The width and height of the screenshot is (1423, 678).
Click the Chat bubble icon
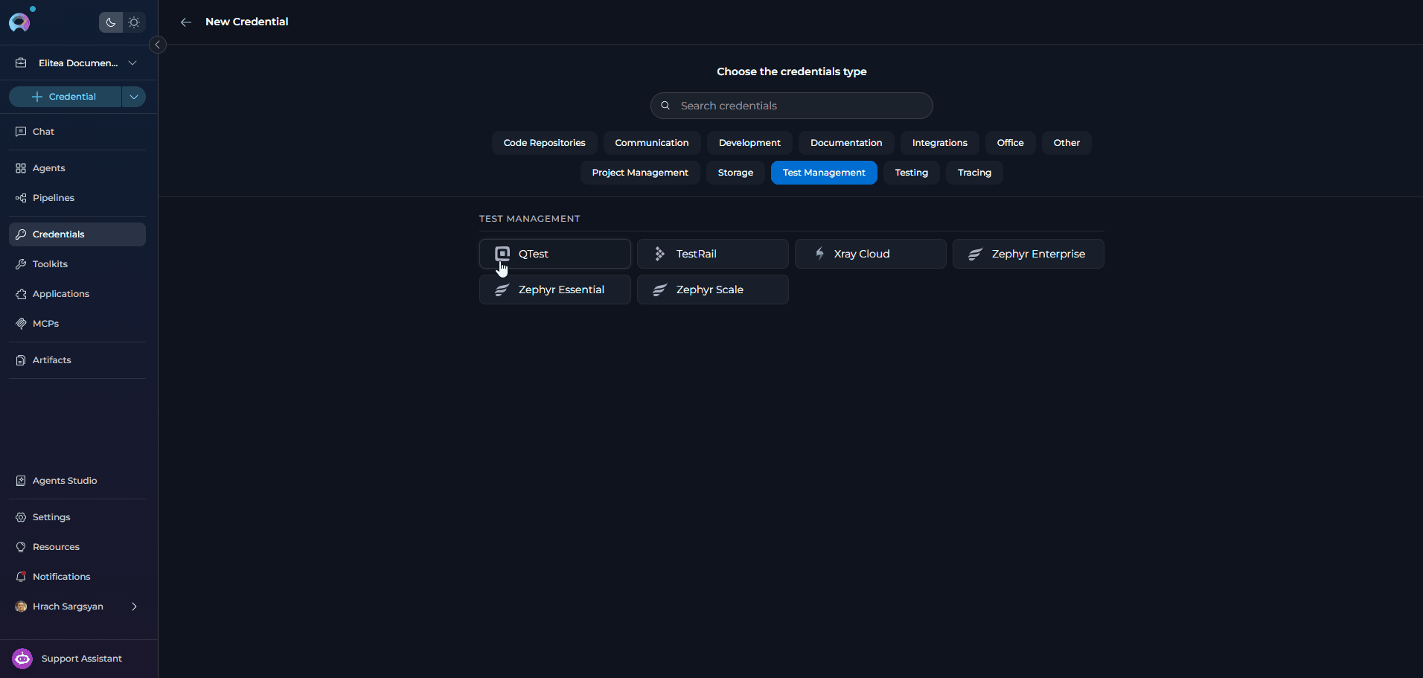21,132
